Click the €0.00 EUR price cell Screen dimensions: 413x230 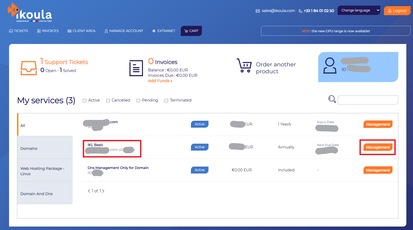pos(242,170)
